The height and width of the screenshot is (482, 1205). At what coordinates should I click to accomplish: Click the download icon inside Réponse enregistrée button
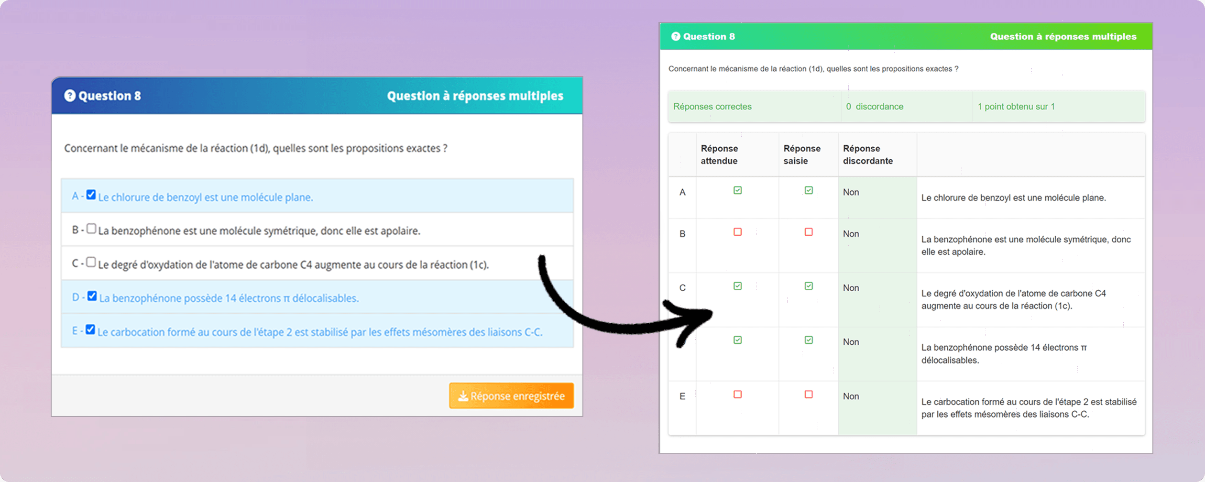pyautogui.click(x=463, y=395)
